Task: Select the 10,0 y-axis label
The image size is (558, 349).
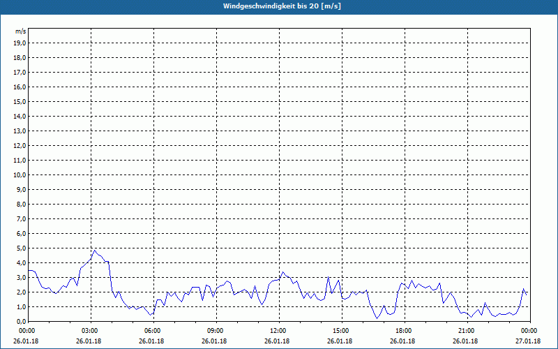Action: 20,175
